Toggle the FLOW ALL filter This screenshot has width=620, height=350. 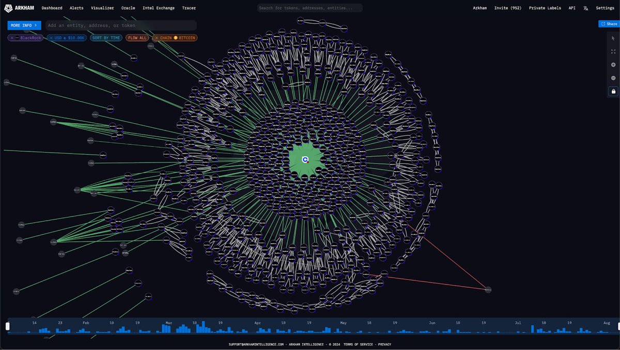tap(137, 38)
